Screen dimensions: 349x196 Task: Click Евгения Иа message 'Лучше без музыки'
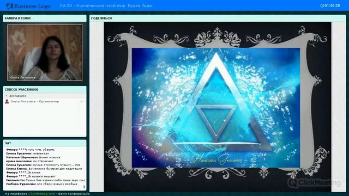tap(46, 180)
